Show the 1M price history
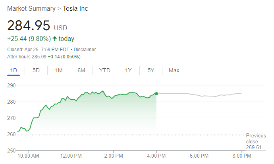Viewport: 274px width, 164px height. click(59, 71)
